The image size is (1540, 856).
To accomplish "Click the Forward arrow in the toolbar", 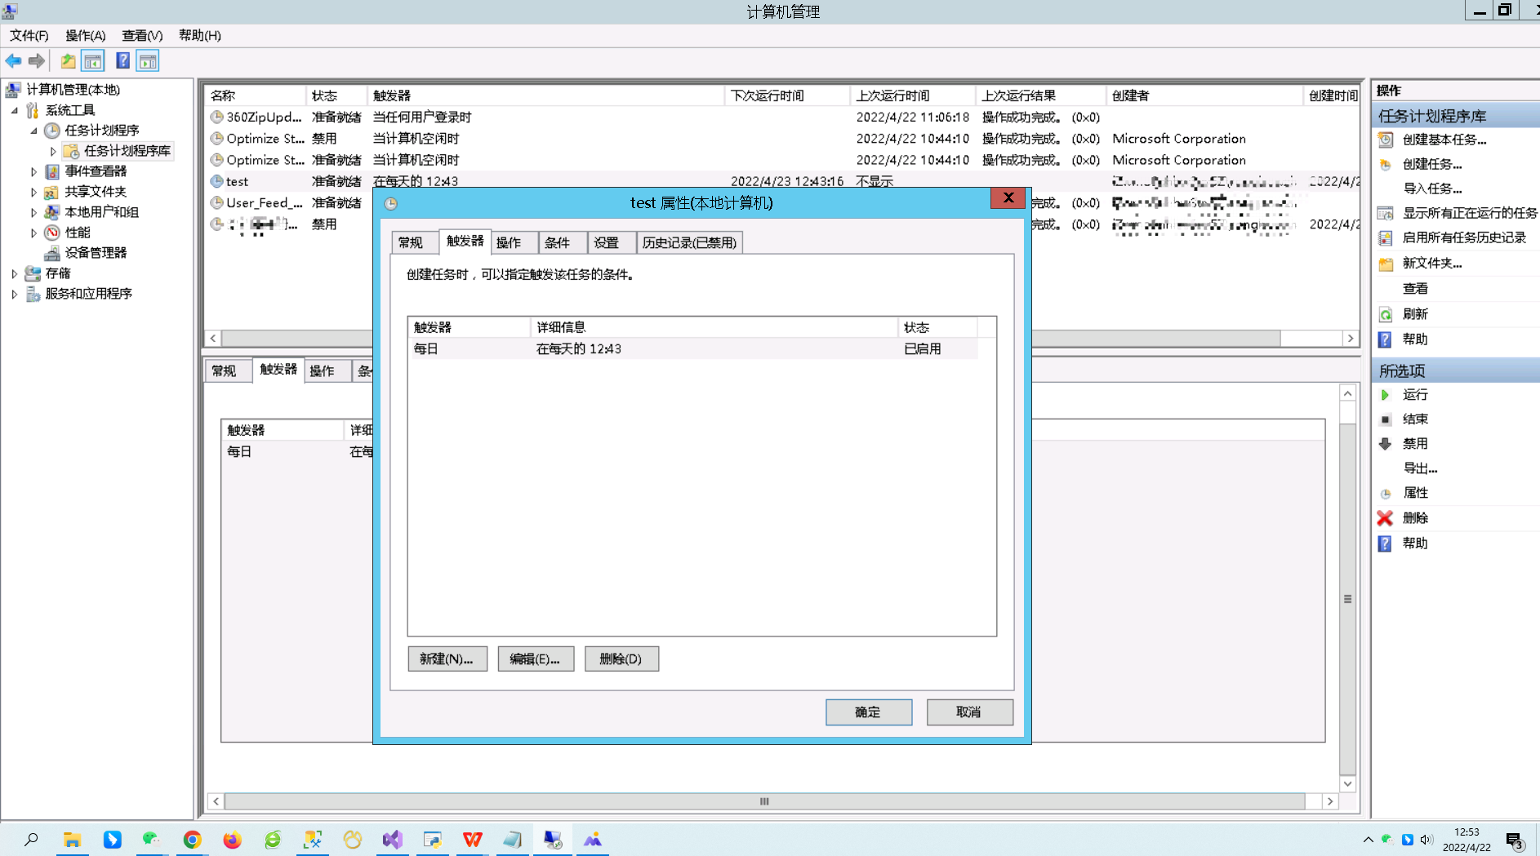I will coord(37,60).
